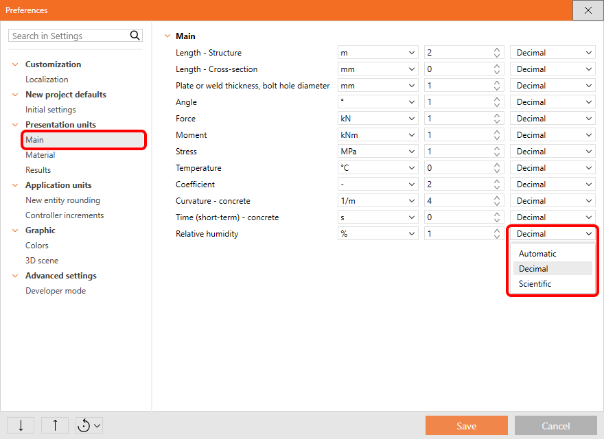Select Decimal option in open dropdown
The image size is (604, 439).
533,269
